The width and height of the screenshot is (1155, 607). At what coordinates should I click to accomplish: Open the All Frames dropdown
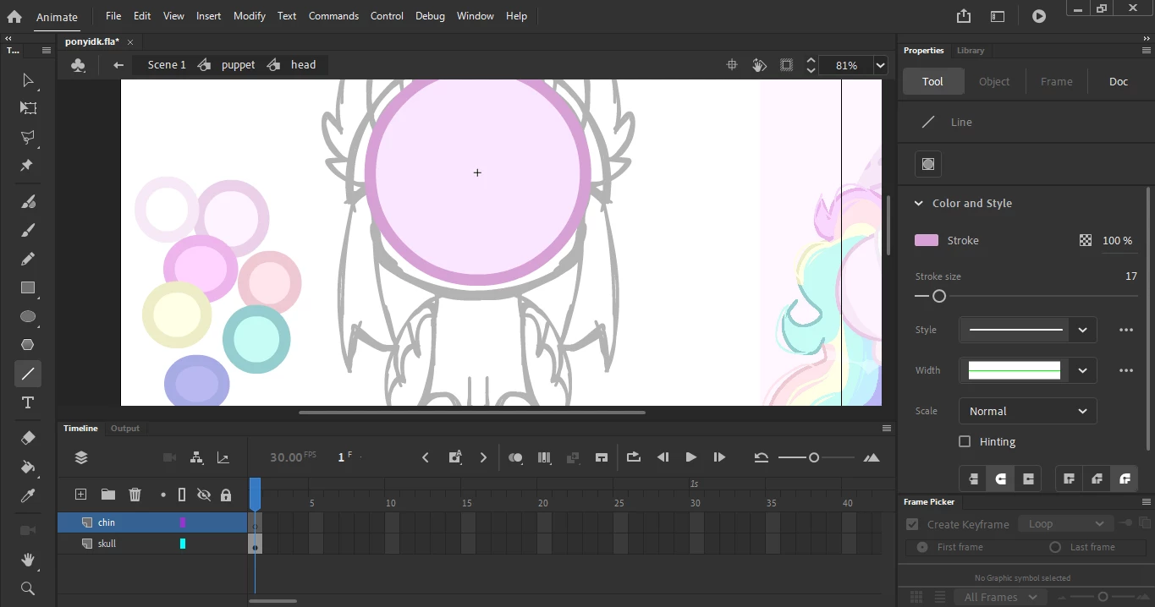pos(1001,597)
